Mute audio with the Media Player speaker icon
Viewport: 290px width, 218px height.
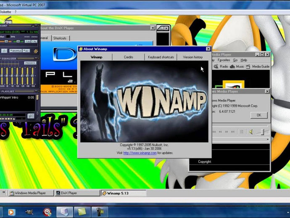point(251,132)
